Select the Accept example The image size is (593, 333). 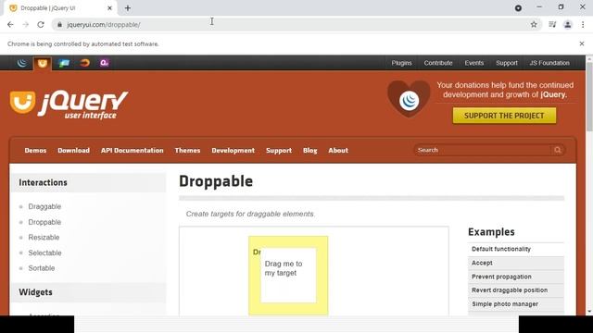coord(516,263)
